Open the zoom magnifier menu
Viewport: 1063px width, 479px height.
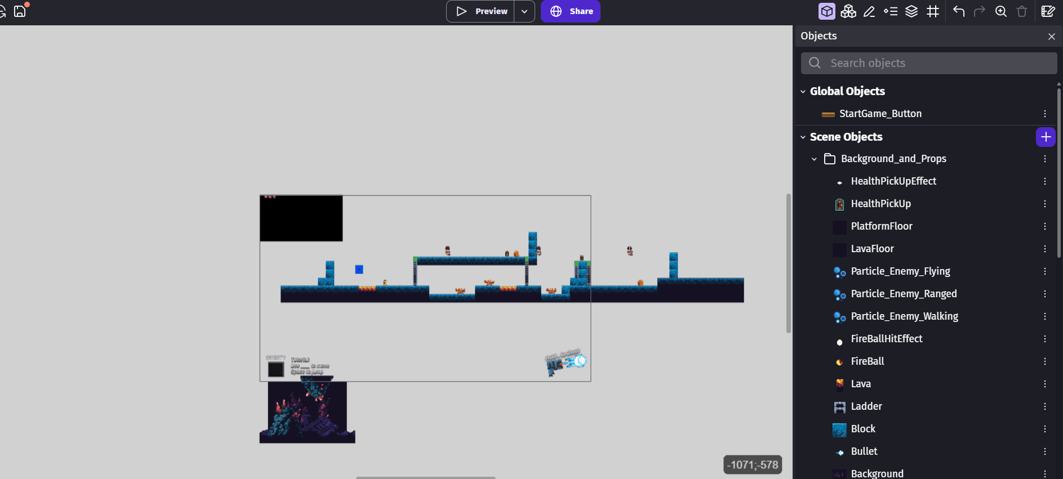[1000, 11]
